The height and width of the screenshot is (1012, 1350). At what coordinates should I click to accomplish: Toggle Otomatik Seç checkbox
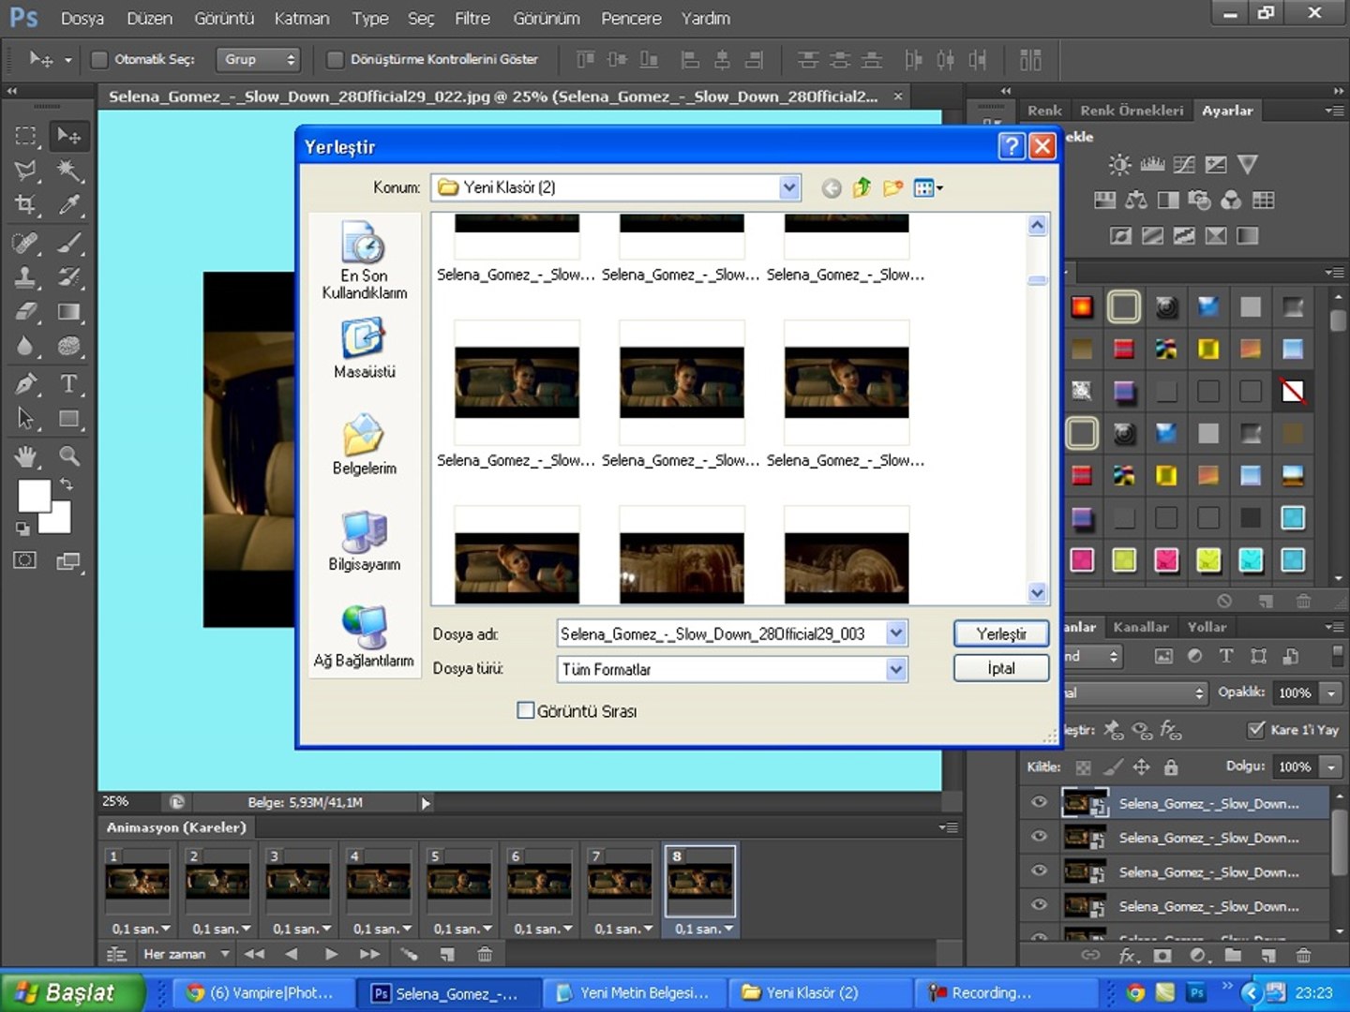[99, 60]
